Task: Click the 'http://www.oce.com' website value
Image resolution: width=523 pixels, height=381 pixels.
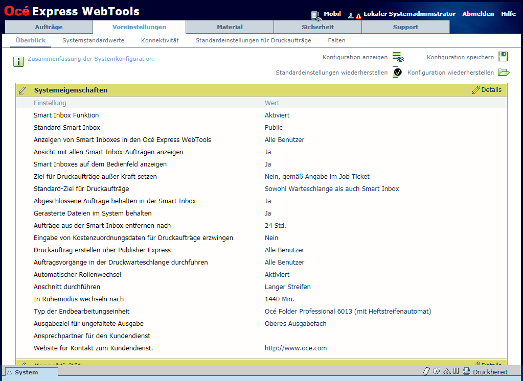Action: point(296,348)
